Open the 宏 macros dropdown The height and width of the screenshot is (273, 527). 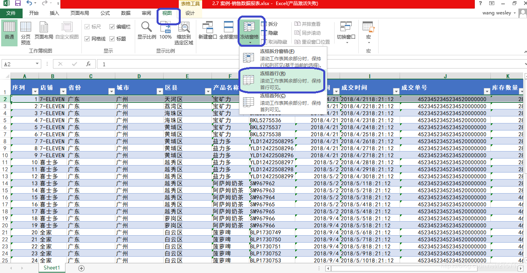click(x=368, y=33)
